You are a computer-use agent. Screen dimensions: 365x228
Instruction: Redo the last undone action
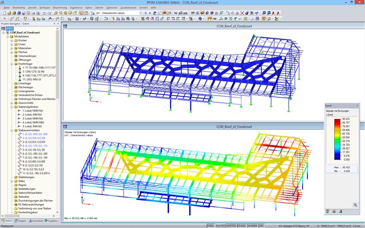[x=49, y=13]
